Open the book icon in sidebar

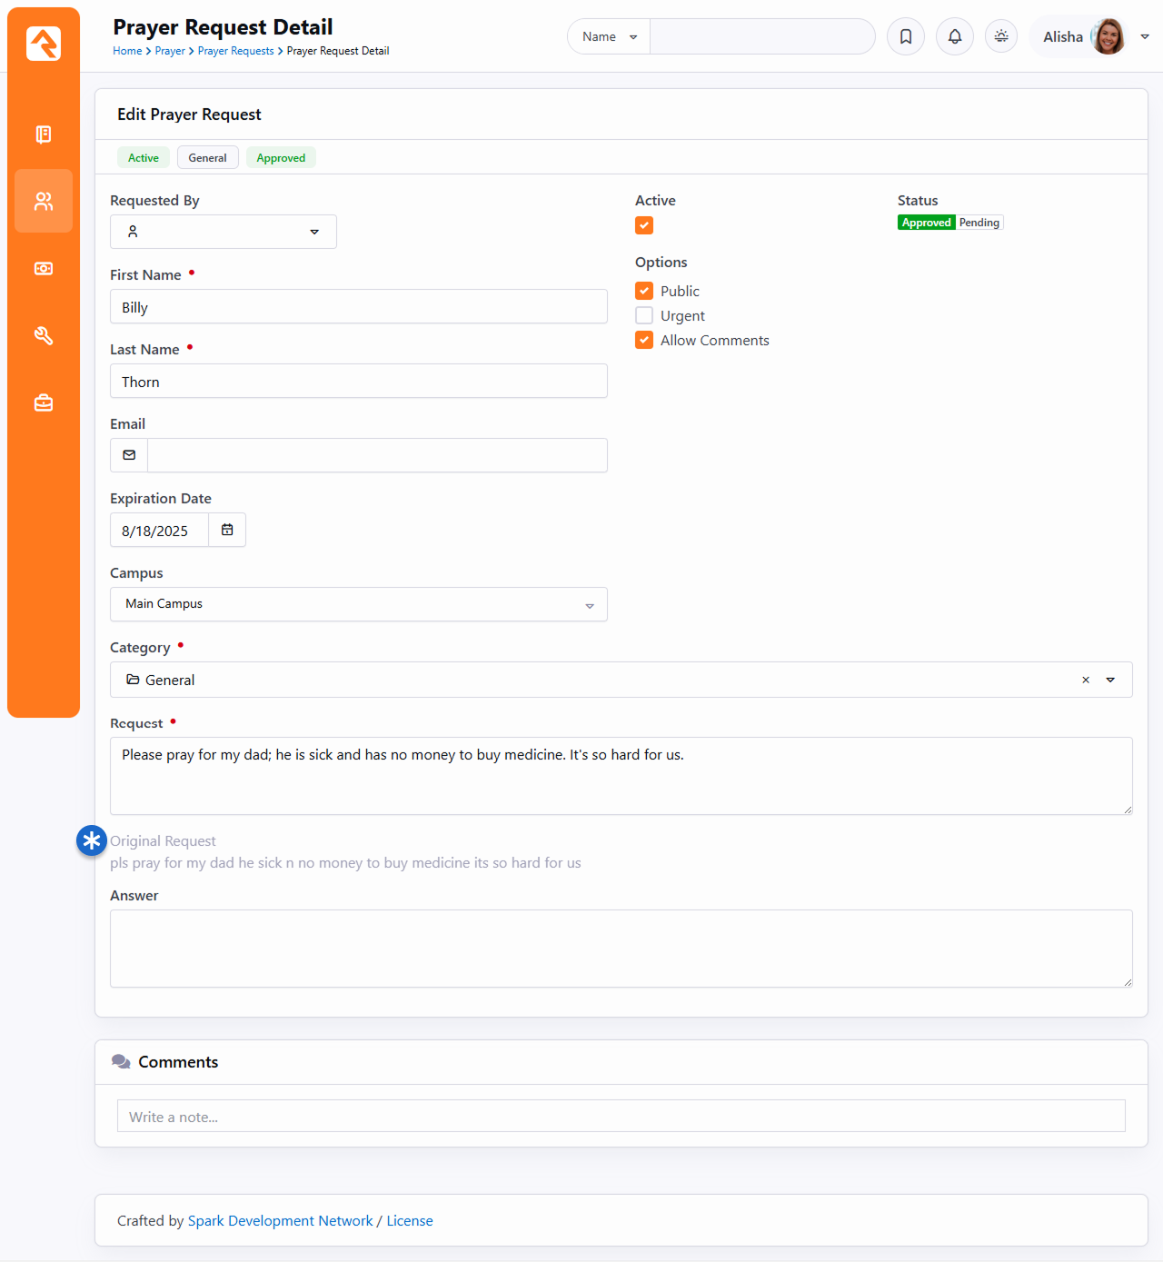tap(43, 134)
